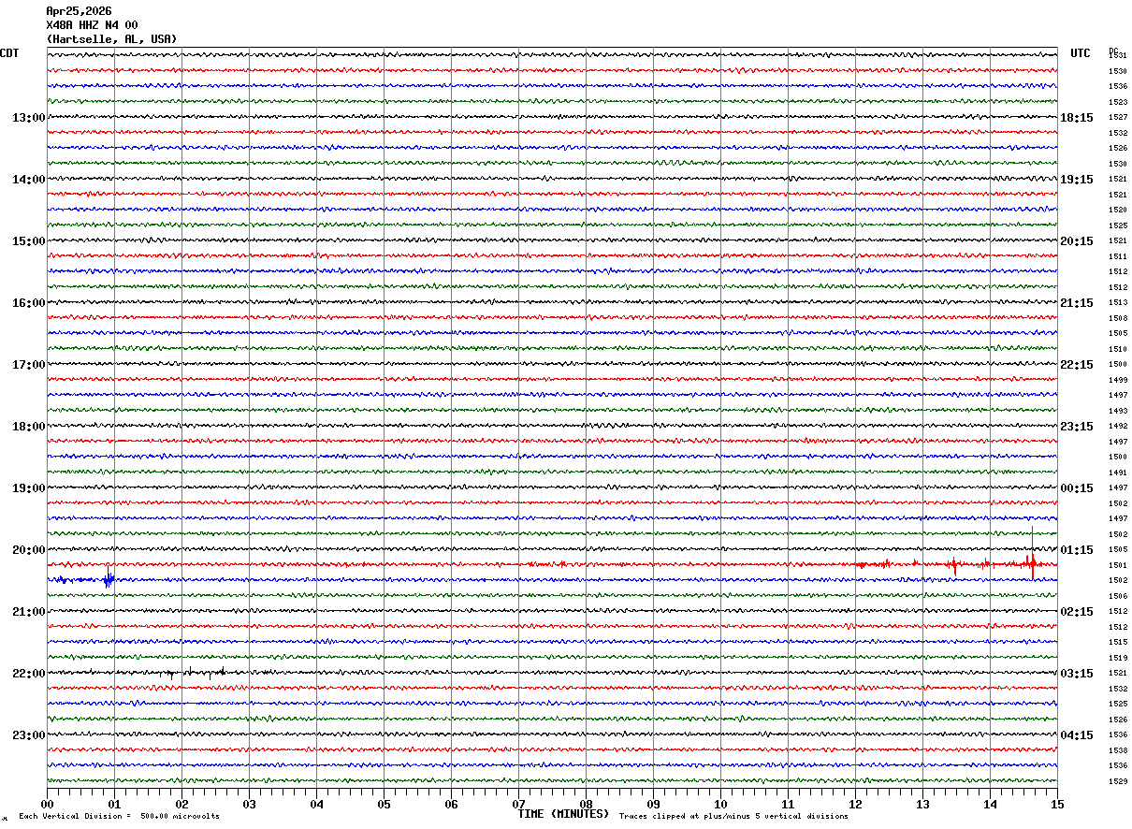Click the vertical division scale text

coord(119,817)
